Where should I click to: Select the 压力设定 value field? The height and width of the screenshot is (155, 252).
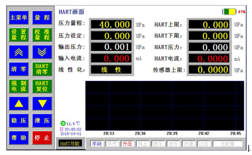111,36
